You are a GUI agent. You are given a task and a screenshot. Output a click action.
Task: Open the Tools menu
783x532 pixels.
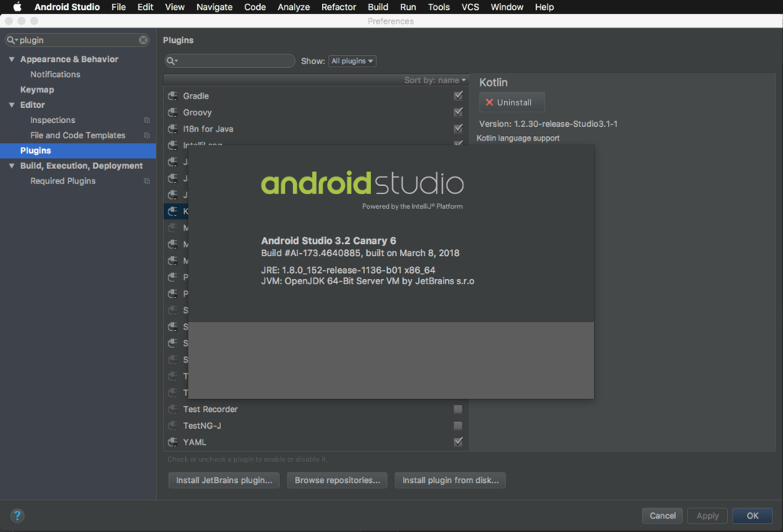tap(438, 7)
